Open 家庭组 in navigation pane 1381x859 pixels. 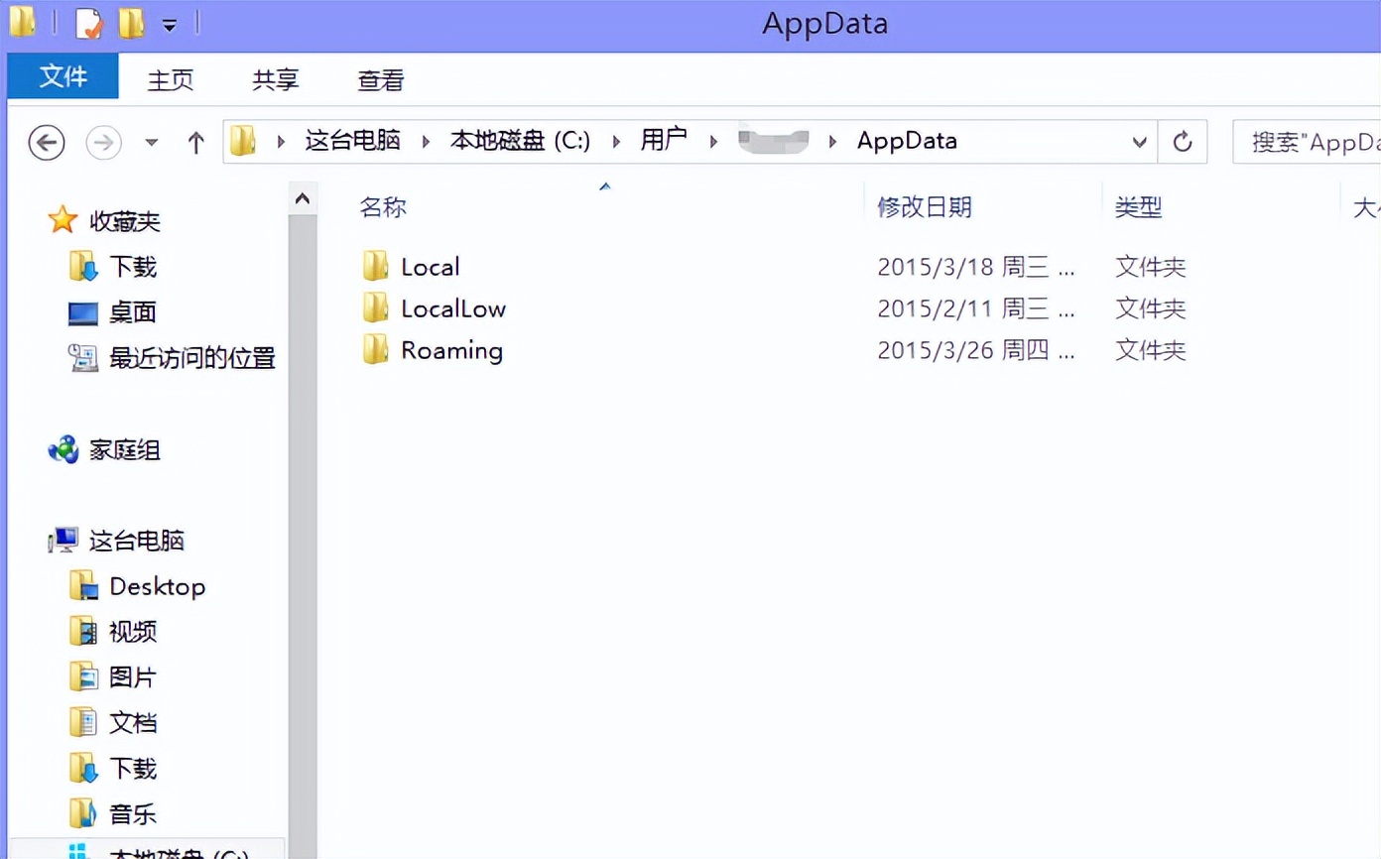click(x=125, y=450)
